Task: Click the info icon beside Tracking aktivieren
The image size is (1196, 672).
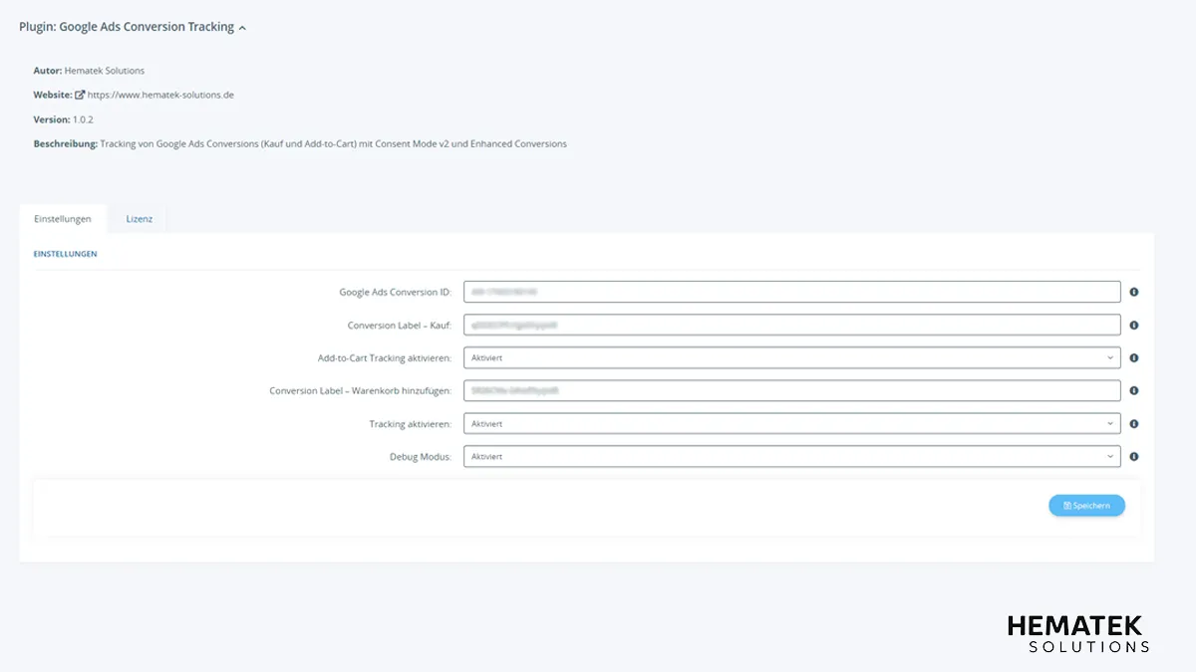Action: 1134,424
